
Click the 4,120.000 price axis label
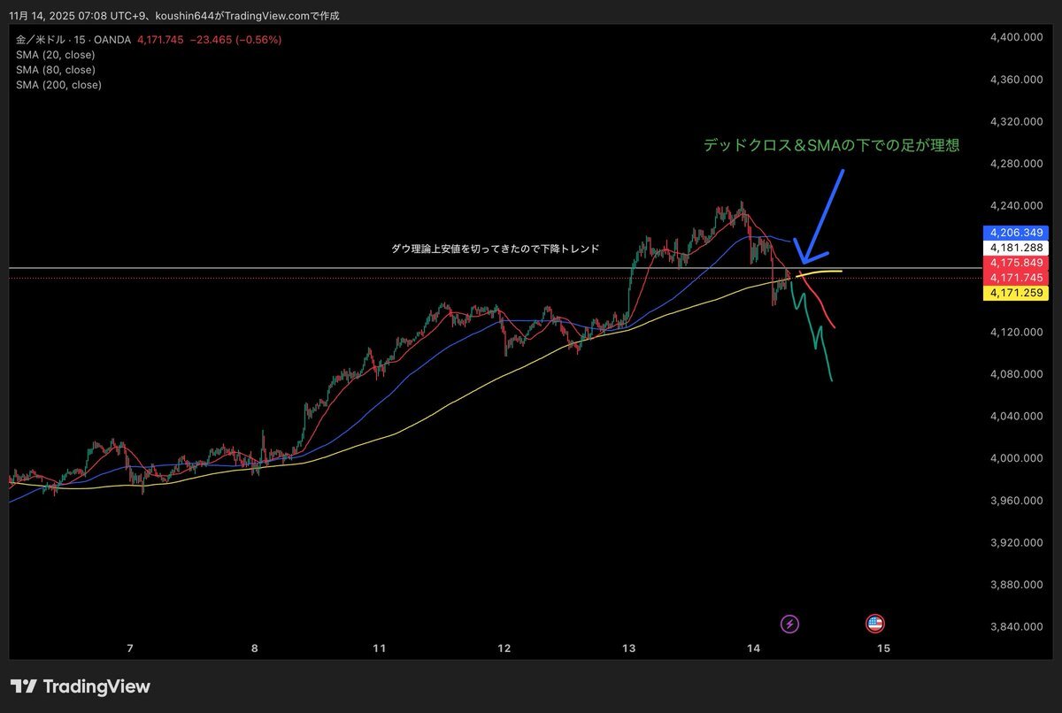tap(1016, 332)
